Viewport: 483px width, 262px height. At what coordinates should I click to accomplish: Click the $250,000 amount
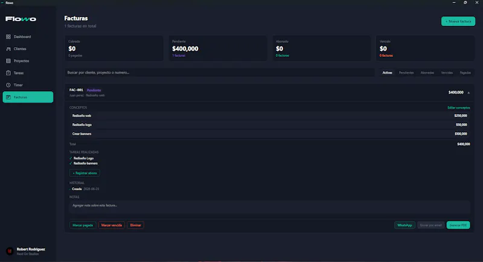point(461,116)
